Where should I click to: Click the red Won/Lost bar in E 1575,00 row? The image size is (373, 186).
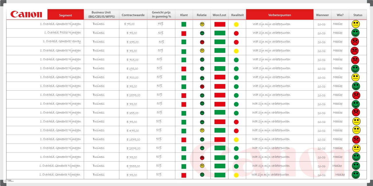[220, 139]
